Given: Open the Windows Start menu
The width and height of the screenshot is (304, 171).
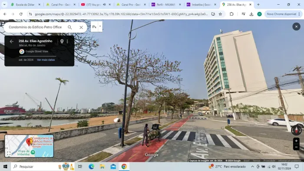Looking at the screenshot, I should pos(5,167).
